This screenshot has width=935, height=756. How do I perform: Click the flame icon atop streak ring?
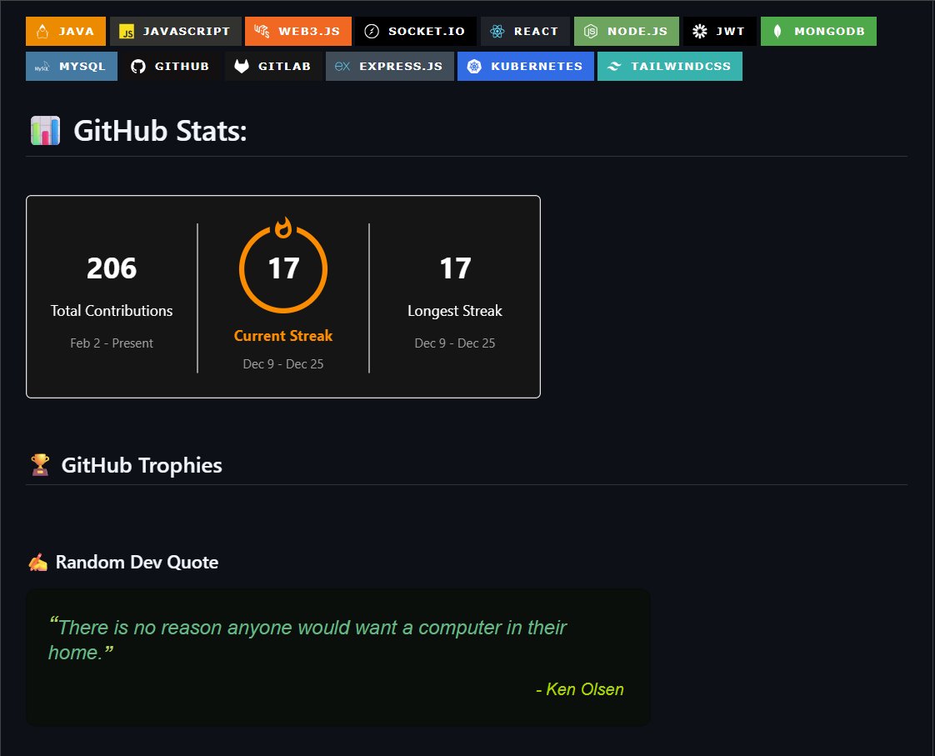coord(283,228)
